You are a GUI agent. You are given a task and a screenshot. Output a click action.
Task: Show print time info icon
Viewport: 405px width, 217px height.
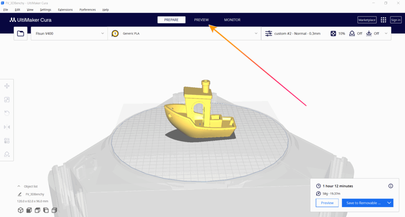click(391, 186)
